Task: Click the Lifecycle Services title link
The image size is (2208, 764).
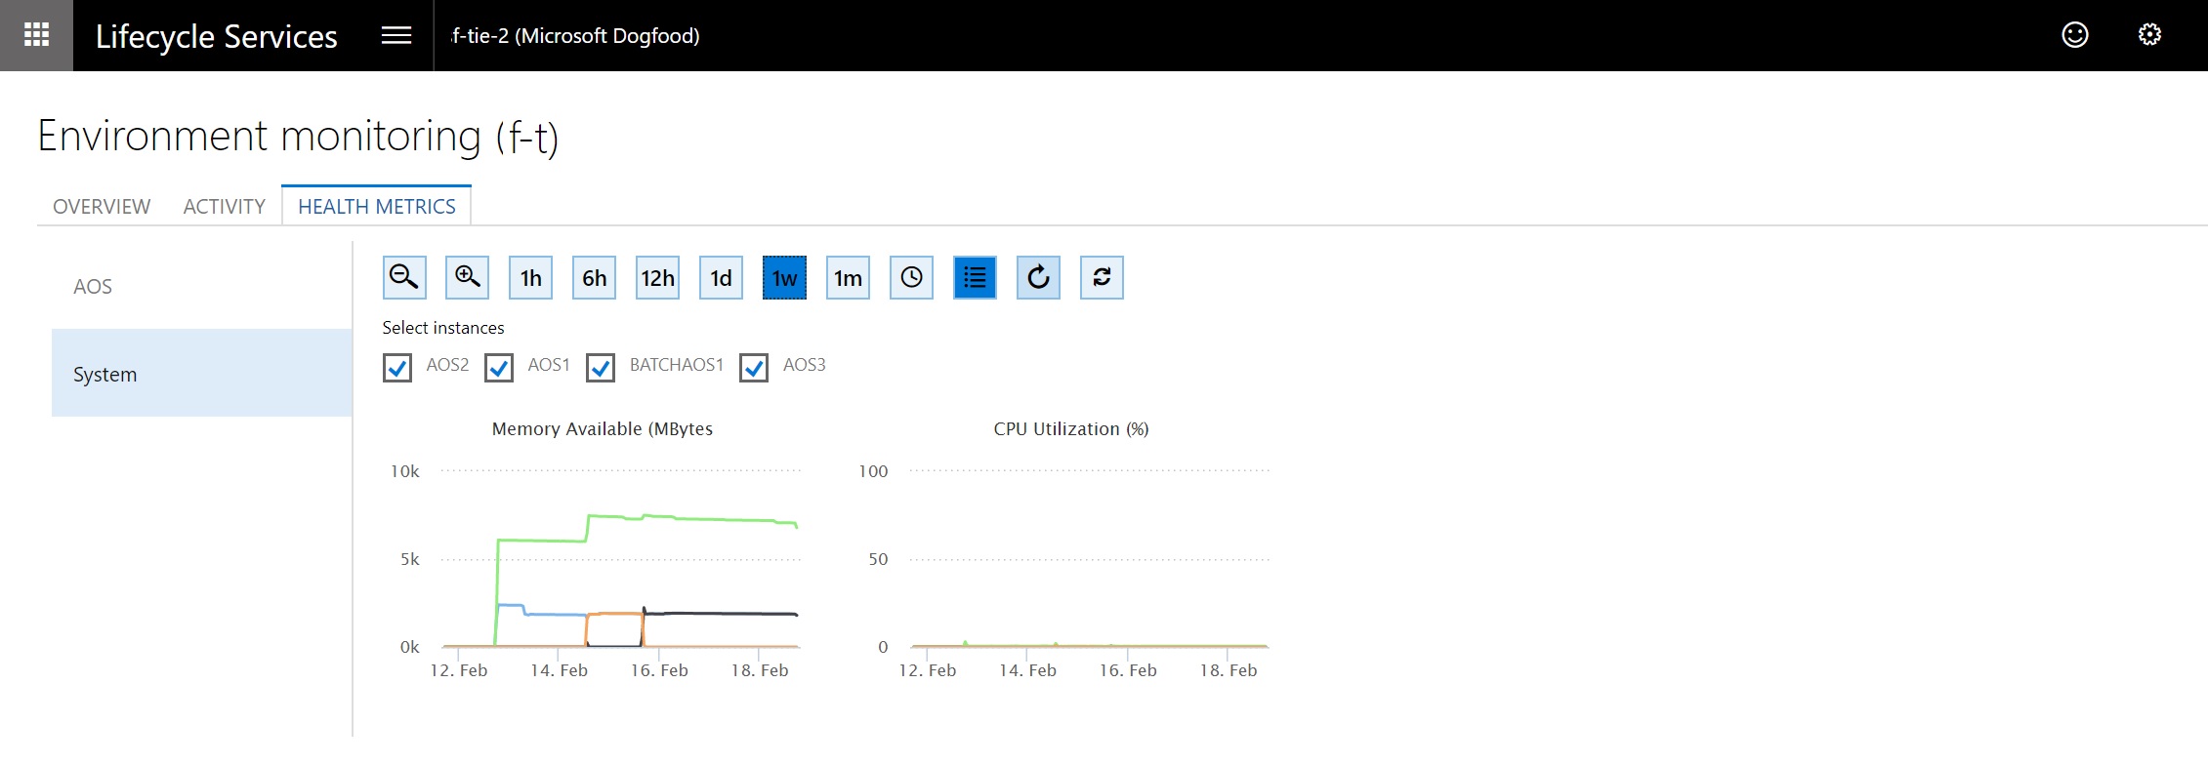Action: pos(216,36)
